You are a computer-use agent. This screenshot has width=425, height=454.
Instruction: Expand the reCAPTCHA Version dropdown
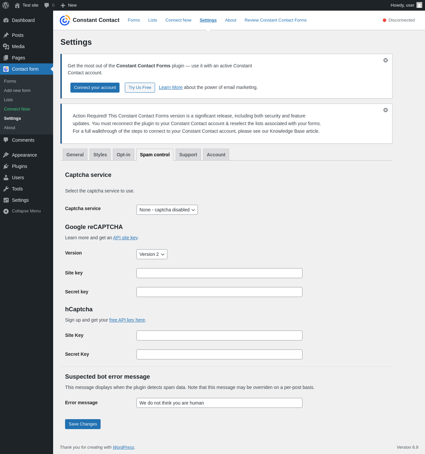pos(152,254)
